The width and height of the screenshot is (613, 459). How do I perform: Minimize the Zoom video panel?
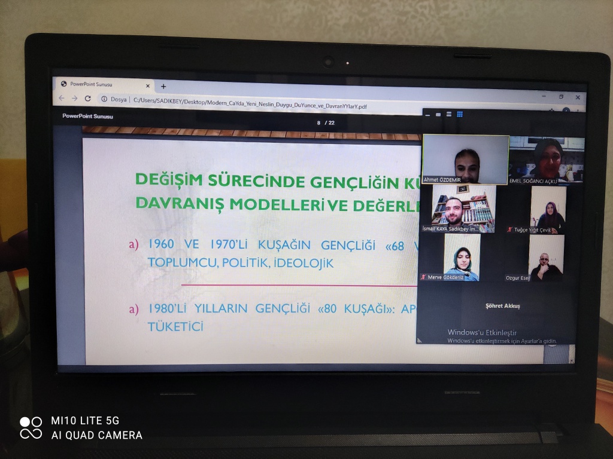427,115
